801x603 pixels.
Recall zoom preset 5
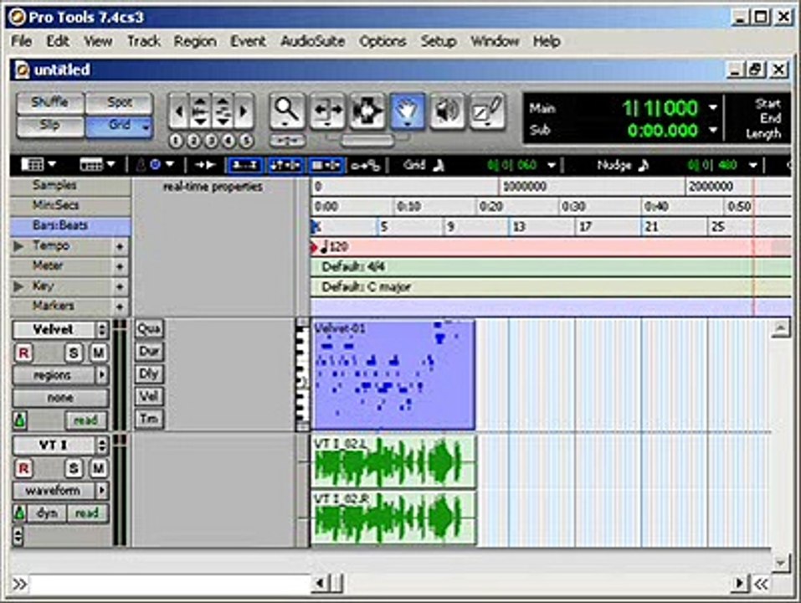point(246,141)
